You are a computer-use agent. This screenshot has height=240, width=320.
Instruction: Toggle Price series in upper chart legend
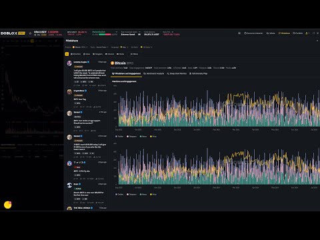(153, 137)
